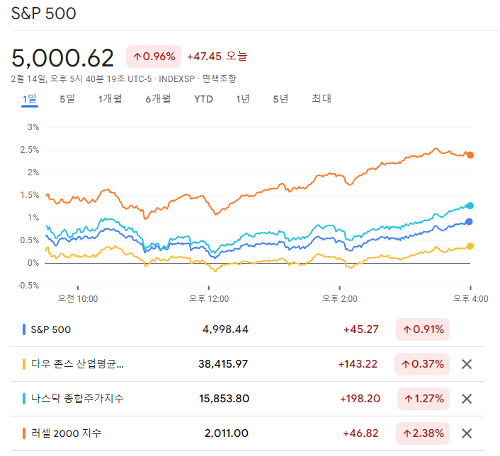The image size is (500, 456).
Task: Click the blue S&P 500 color marker
Action: [x=24, y=329]
